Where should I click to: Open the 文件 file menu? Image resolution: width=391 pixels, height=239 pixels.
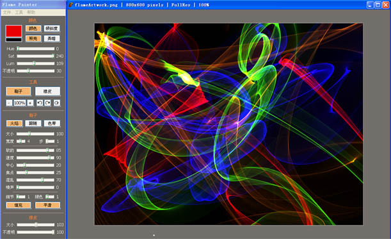(7, 12)
